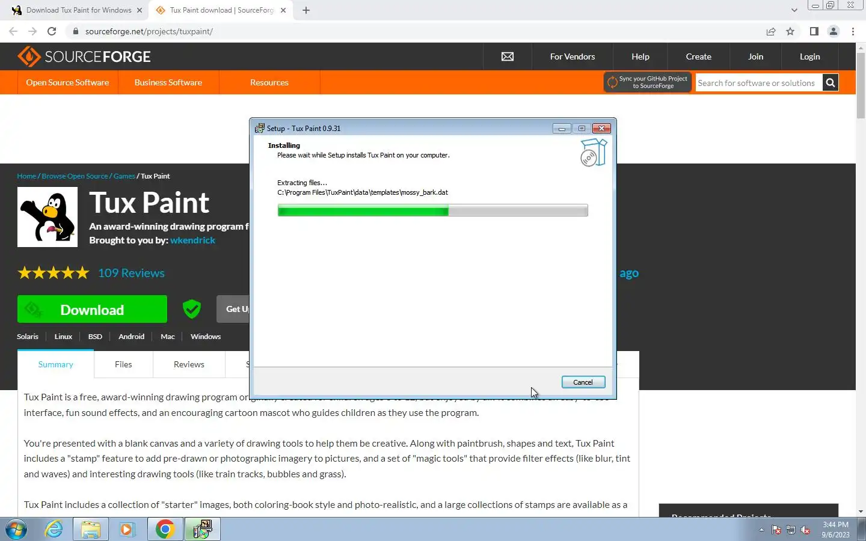Click Help in header

640,57
